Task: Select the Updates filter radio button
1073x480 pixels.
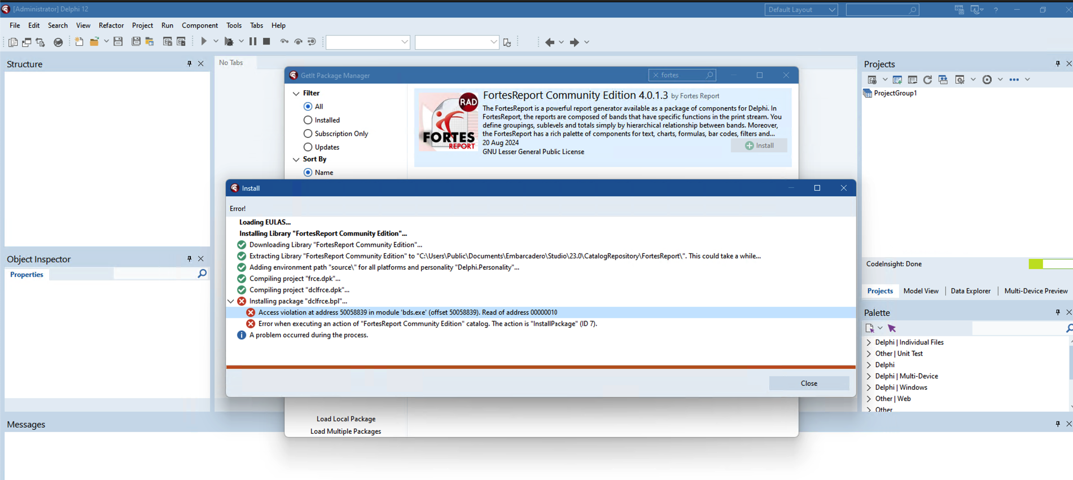Action: point(308,147)
